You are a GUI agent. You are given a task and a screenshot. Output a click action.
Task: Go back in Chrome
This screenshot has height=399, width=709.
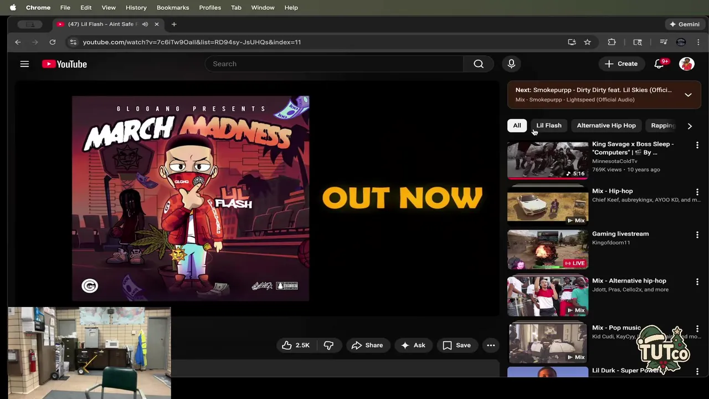[18, 42]
